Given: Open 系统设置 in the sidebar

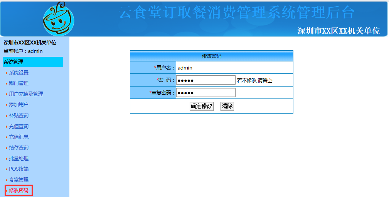Looking at the screenshot, I should point(19,73).
